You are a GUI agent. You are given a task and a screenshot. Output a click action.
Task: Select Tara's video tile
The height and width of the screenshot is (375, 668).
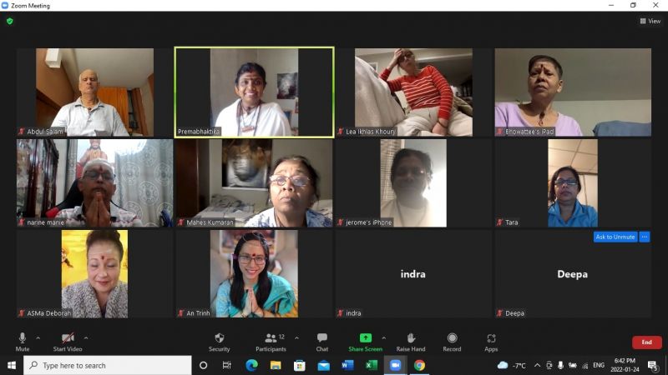(x=573, y=182)
